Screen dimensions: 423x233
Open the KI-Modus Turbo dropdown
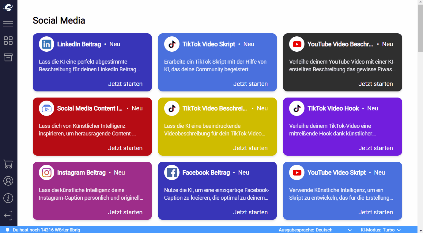(381, 230)
